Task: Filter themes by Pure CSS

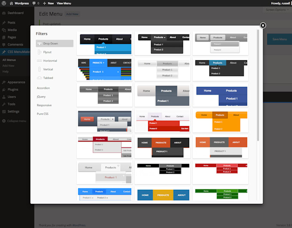Action: tap(43, 114)
